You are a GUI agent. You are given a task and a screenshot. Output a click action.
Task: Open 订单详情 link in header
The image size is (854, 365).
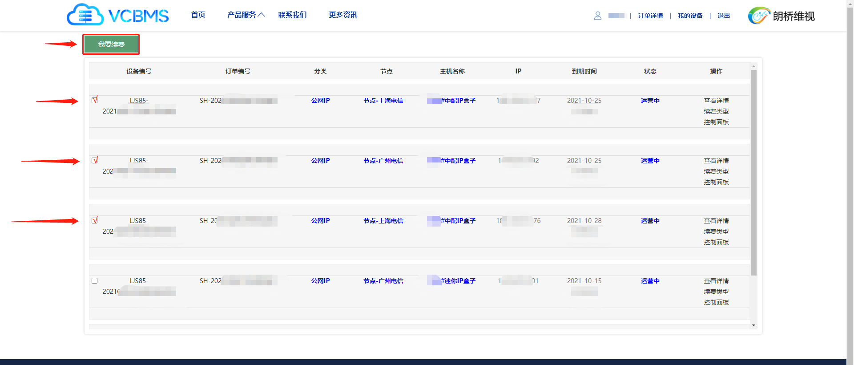tap(650, 16)
